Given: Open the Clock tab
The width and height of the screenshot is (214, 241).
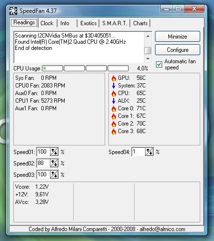Looking at the screenshot, I should click(x=47, y=23).
